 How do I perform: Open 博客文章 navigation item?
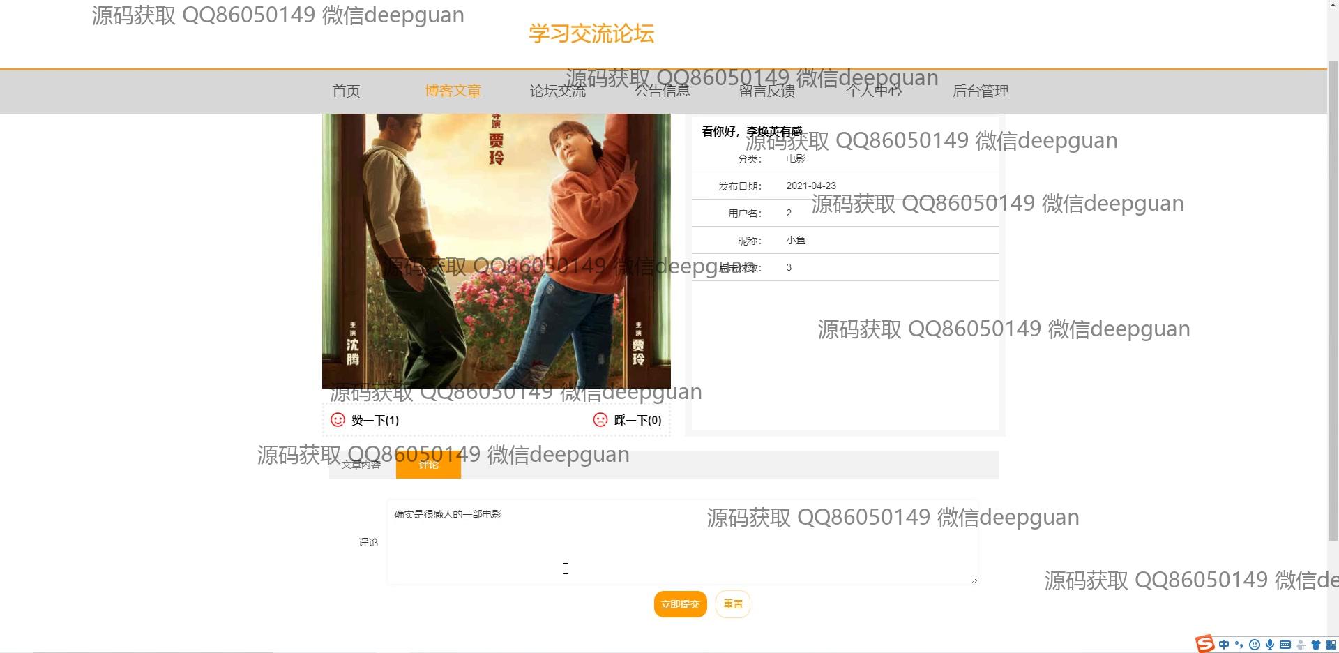(x=453, y=91)
